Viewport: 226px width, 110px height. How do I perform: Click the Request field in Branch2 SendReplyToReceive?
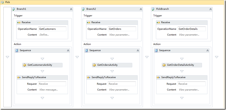pyautogui.click(x=122, y=84)
